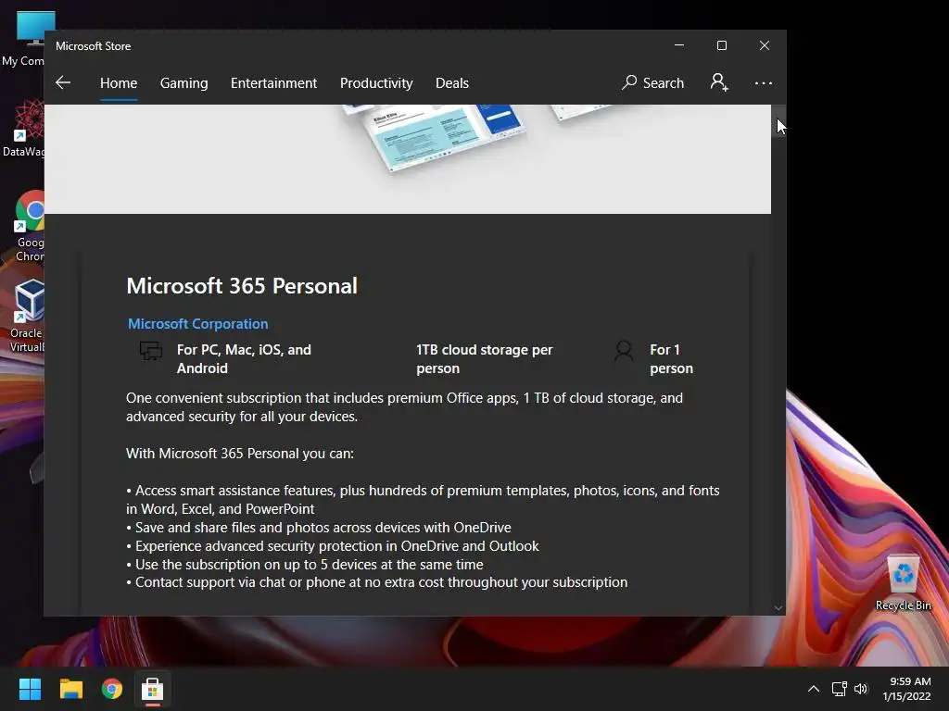This screenshot has height=711, width=949.
Task: Open the Deals tab
Action: click(452, 82)
